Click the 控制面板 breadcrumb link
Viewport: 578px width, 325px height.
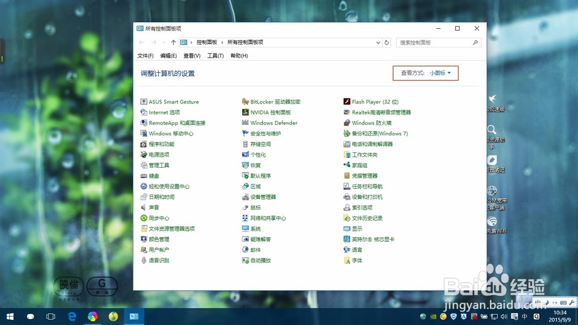[x=207, y=42]
